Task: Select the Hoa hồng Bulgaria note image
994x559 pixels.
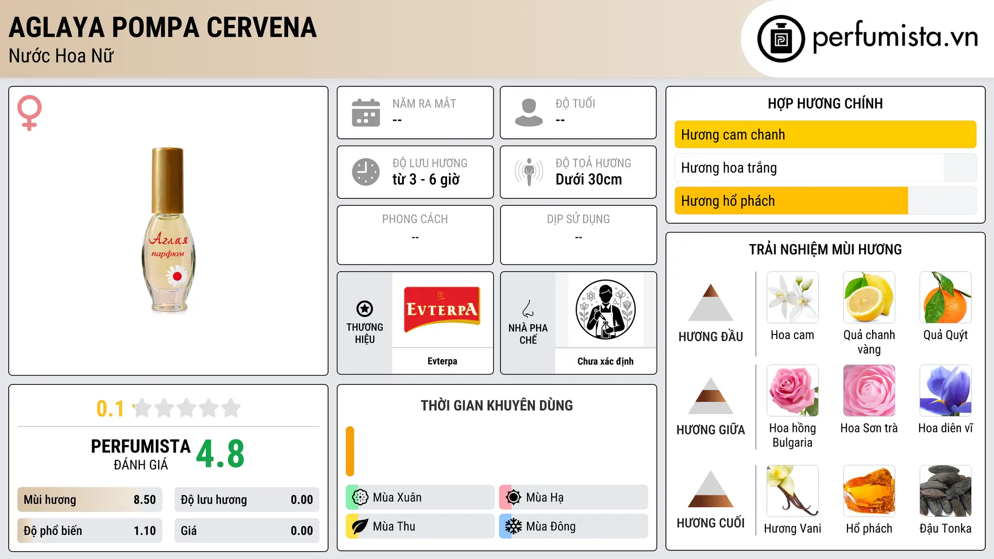Action: click(x=793, y=391)
